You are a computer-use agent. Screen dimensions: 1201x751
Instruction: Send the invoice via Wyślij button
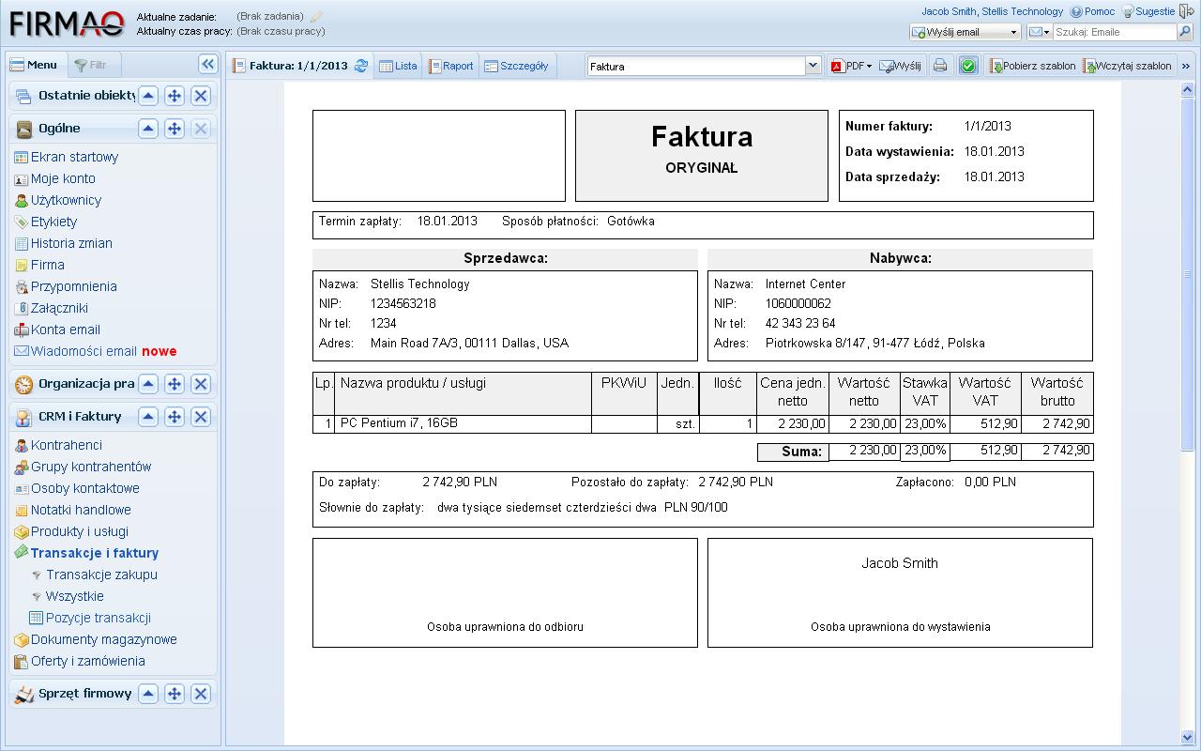point(900,66)
